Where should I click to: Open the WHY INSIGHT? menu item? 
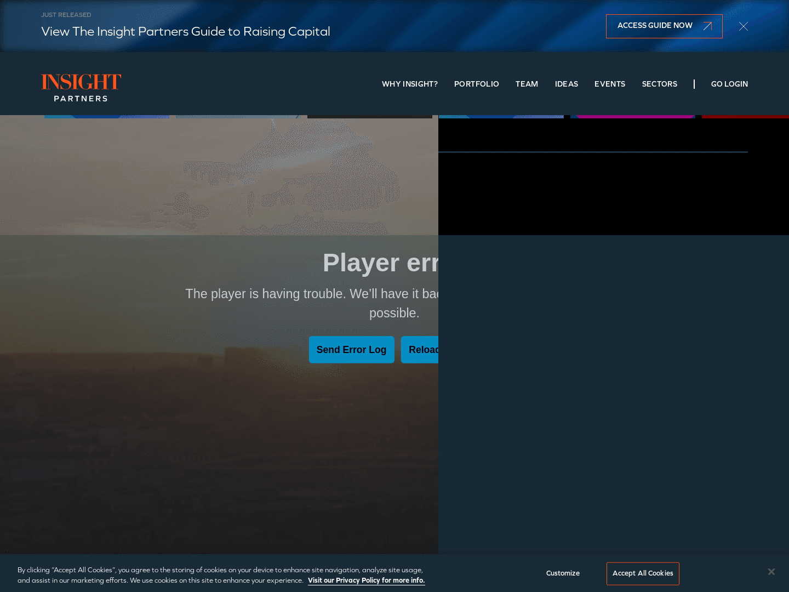[409, 84]
